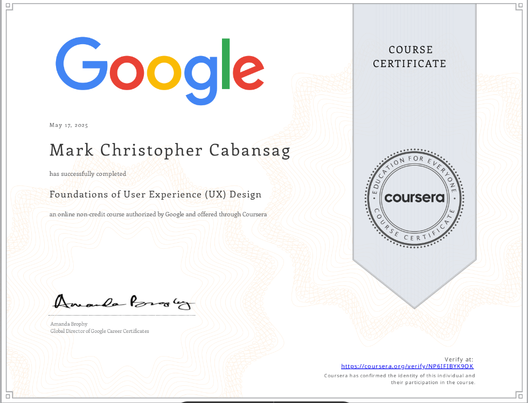Click the 'Verify at:' label
Image resolution: width=528 pixels, height=403 pixels.
click(x=458, y=359)
